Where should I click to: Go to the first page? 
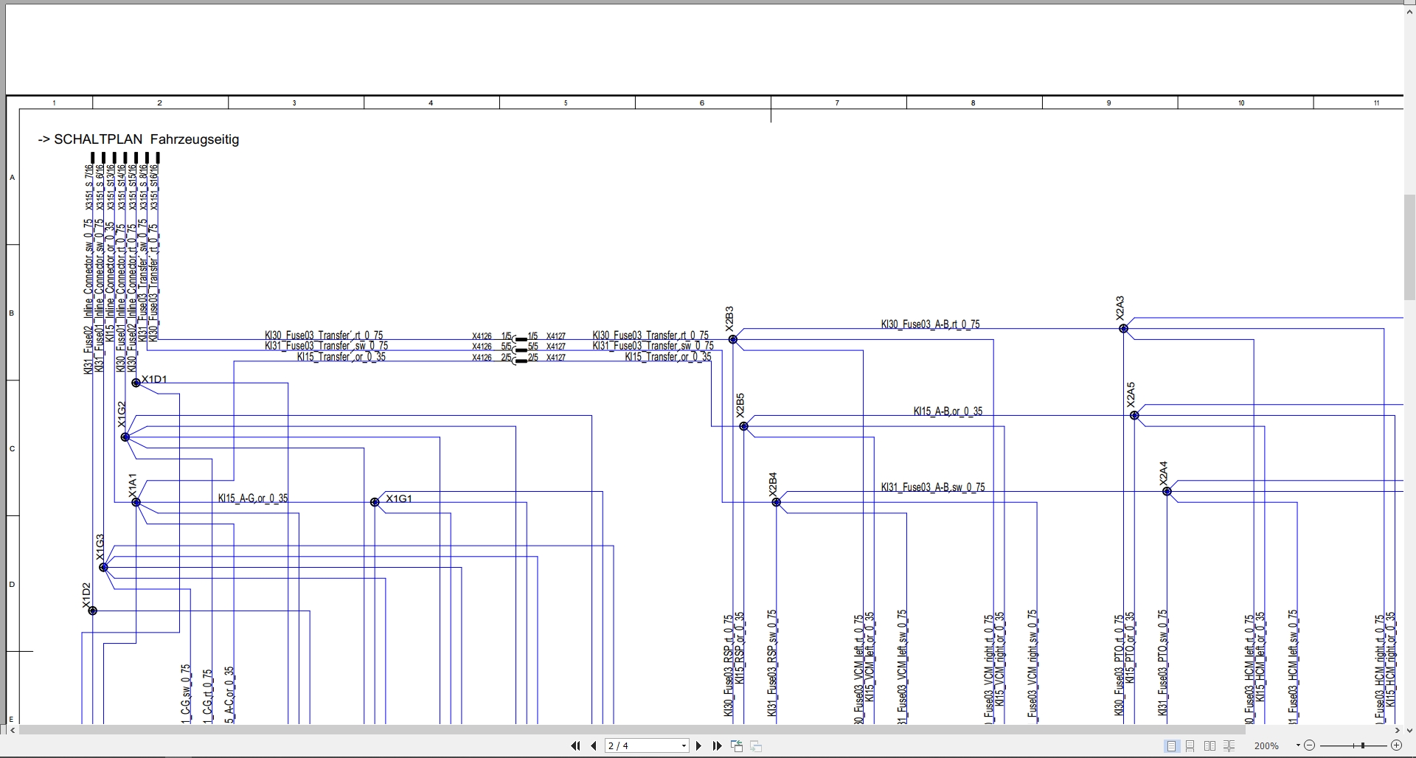pos(575,746)
